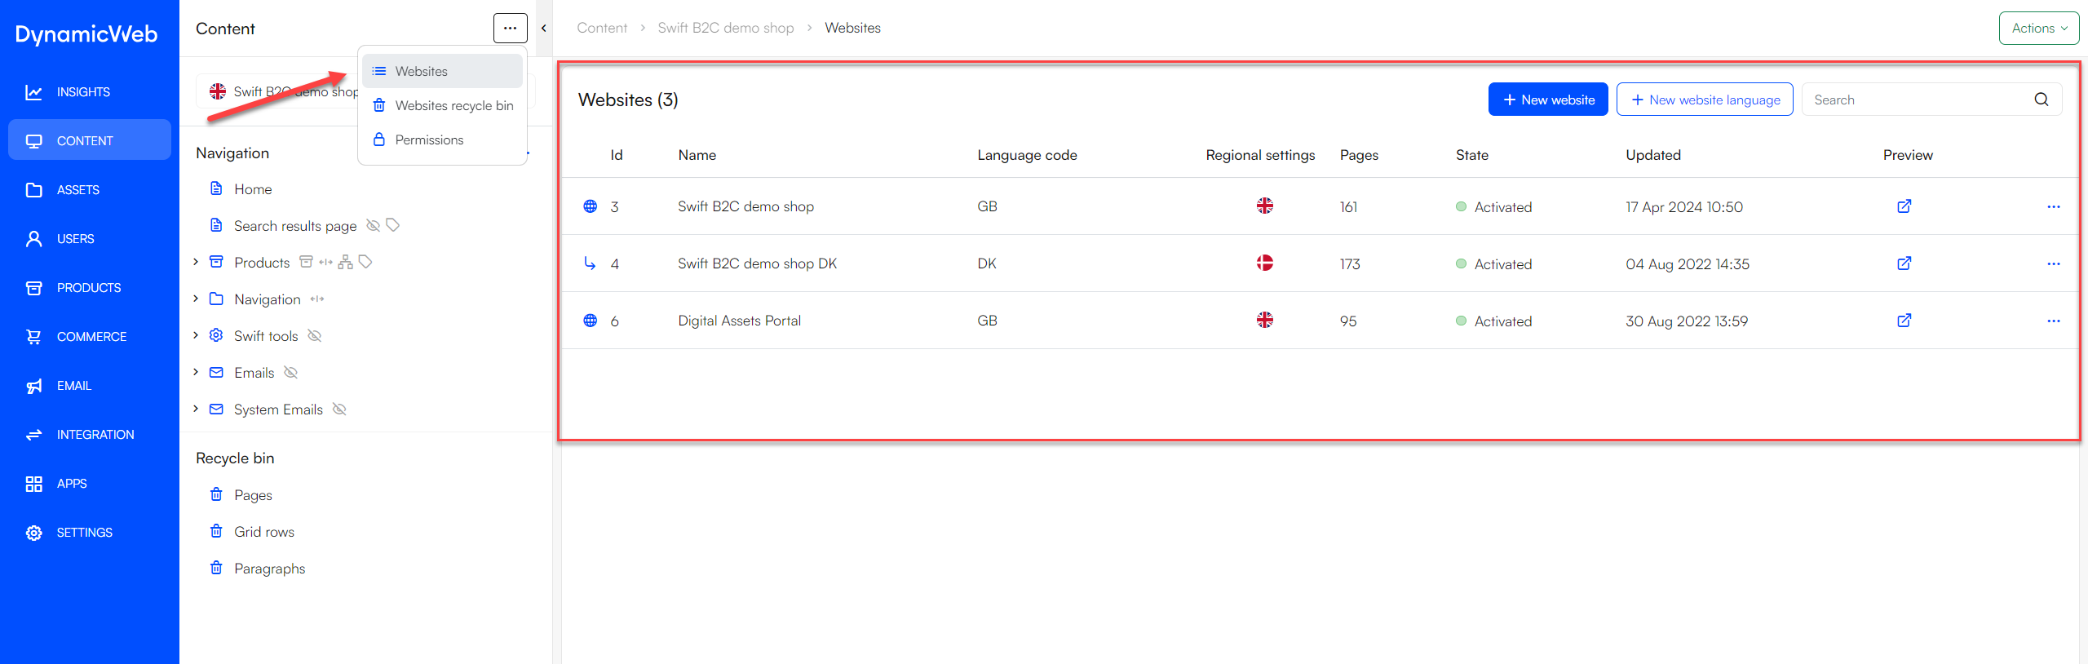Open preview for Swift B2C demo shop DK
This screenshot has width=2088, height=664.
(x=1904, y=263)
